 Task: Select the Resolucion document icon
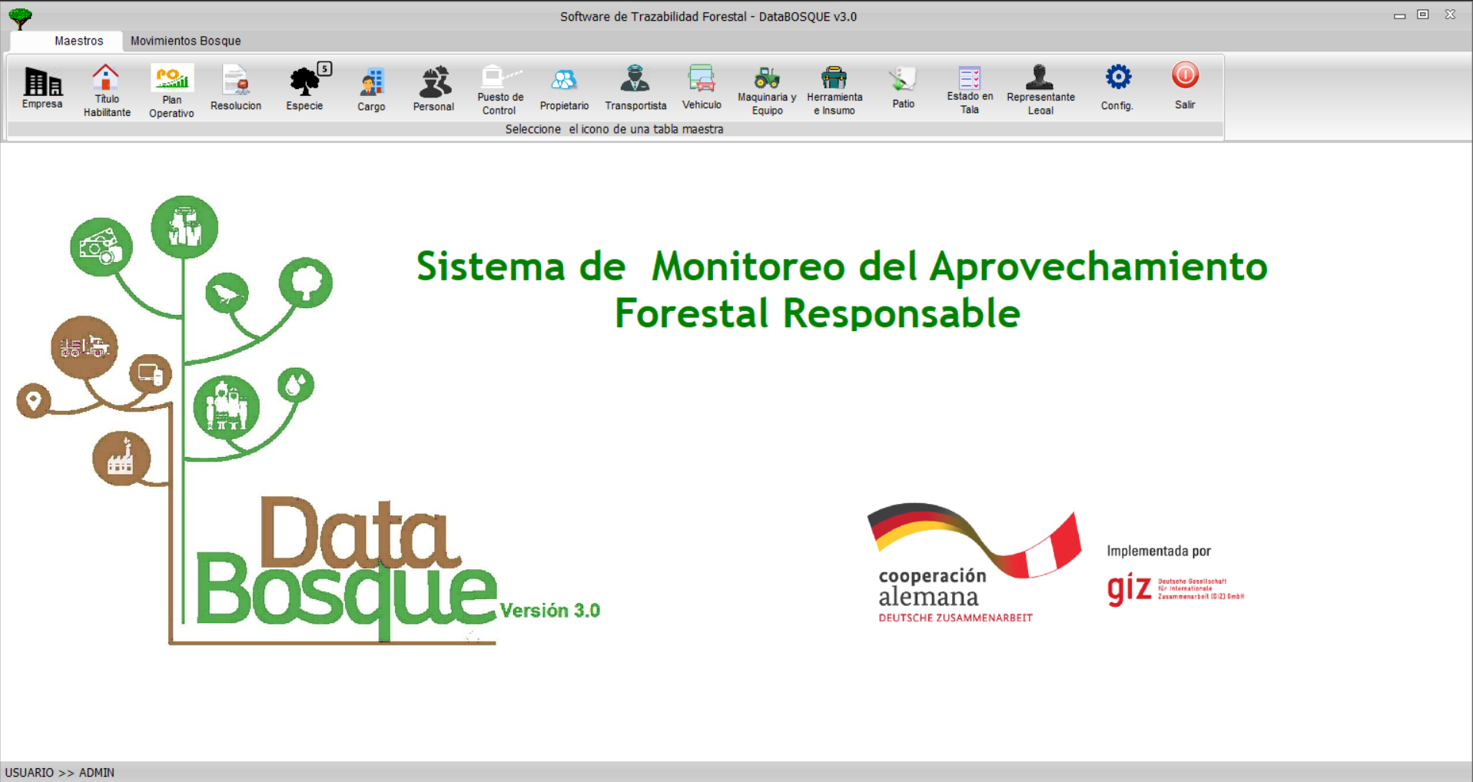click(x=236, y=81)
